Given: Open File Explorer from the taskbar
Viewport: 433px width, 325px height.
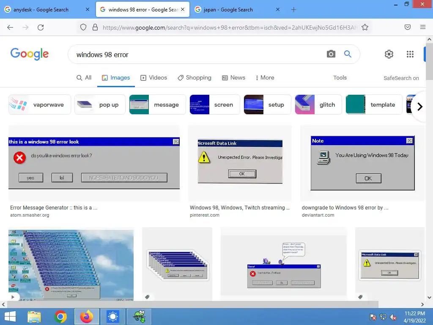Looking at the screenshot, I should 34,317.
